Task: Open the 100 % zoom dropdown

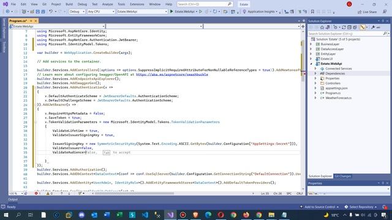Action: click(x=16, y=193)
